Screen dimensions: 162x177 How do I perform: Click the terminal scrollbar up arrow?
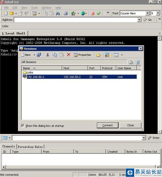160,38
